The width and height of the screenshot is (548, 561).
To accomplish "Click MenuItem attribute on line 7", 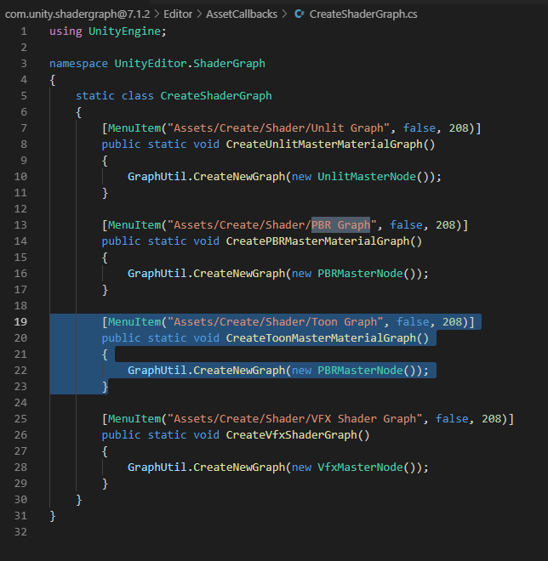I will (x=134, y=128).
